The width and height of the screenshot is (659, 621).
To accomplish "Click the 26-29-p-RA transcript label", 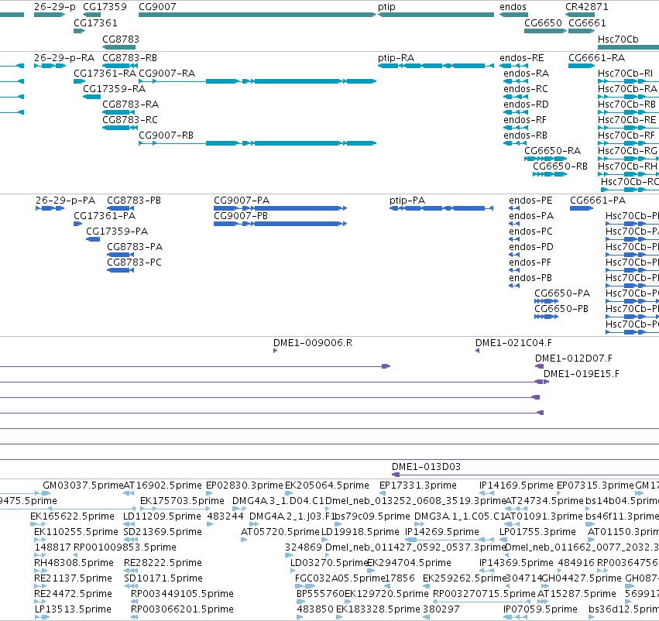I will 64,58.
